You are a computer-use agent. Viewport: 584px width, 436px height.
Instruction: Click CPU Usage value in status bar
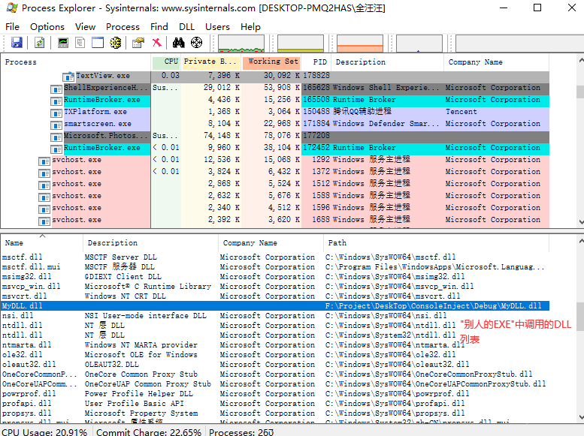click(44, 432)
